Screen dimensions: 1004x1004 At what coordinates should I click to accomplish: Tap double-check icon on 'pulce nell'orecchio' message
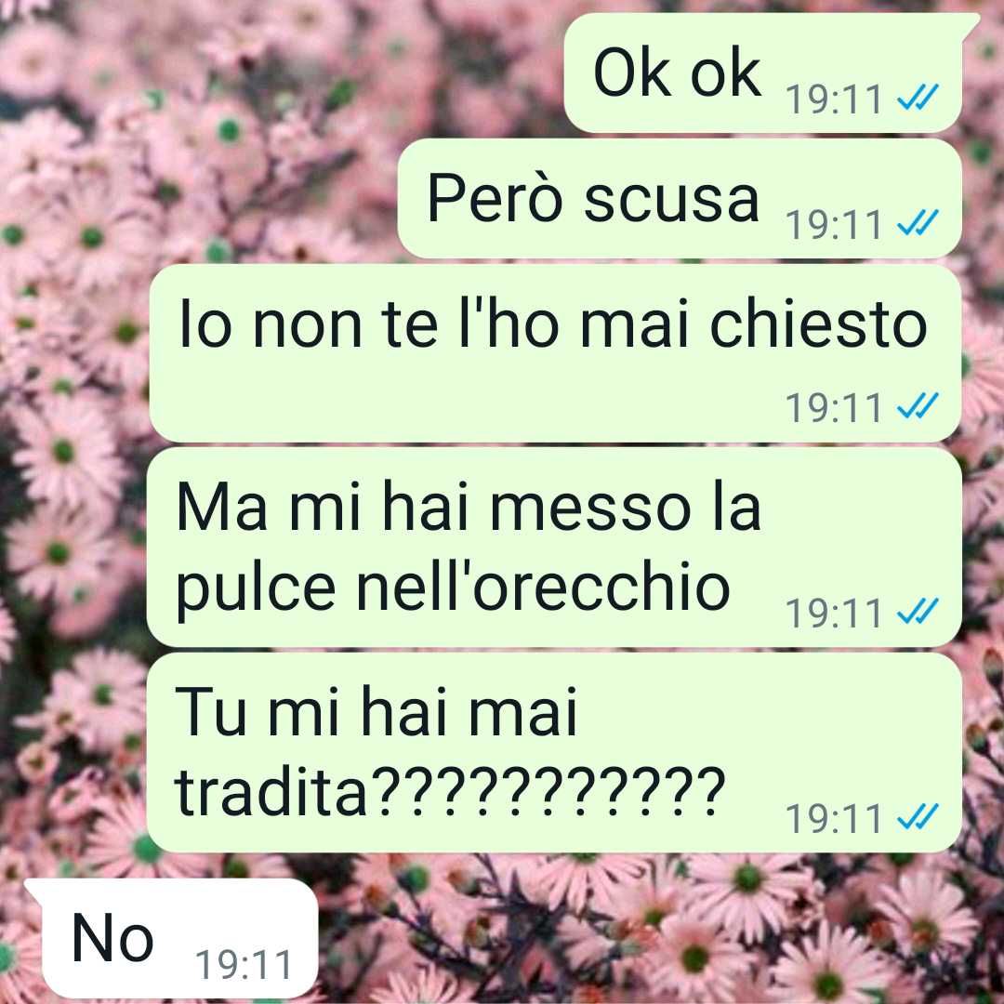coord(918,611)
